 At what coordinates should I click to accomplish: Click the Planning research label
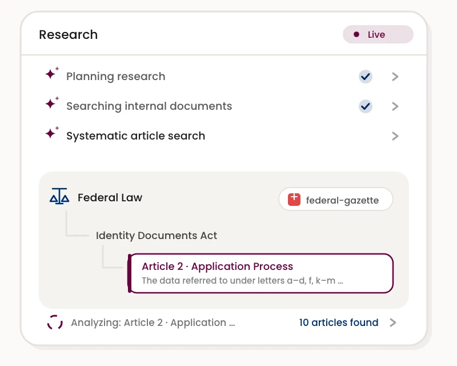116,77
